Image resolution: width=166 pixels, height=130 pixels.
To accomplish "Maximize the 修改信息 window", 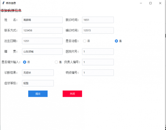I will click(150, 3).
